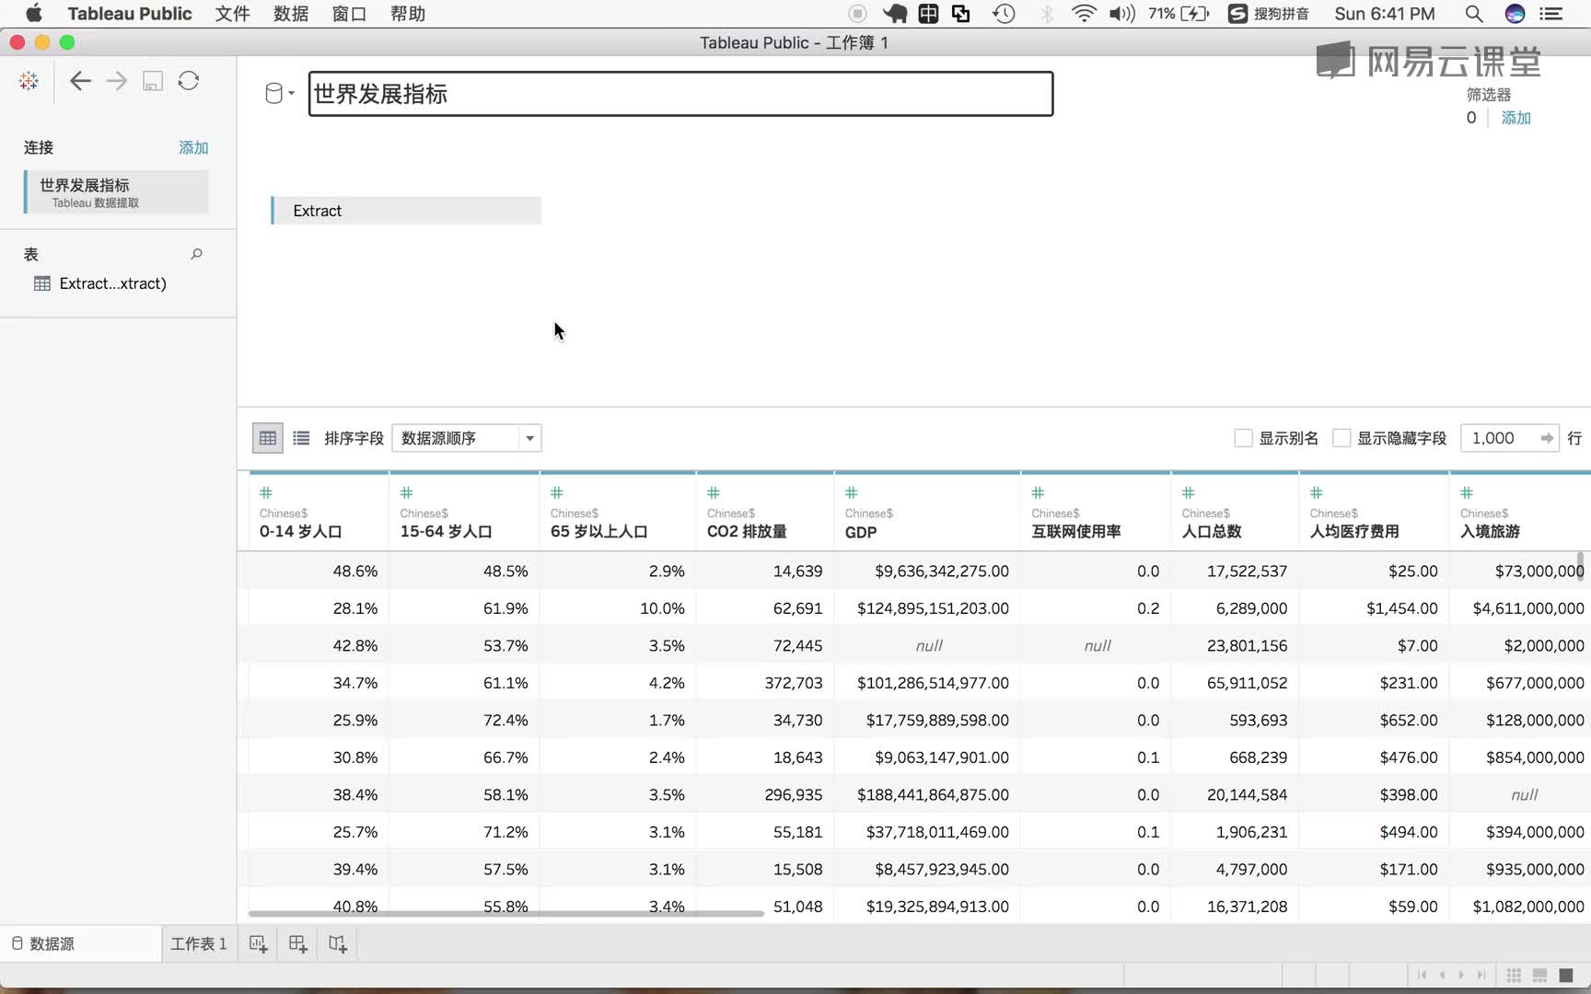Show tabs view in status bar
The width and height of the screenshot is (1591, 994).
point(1566,975)
